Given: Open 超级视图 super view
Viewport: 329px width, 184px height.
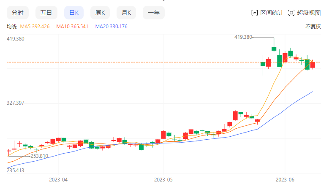Looking at the screenshot, I should pyautogui.click(x=309, y=13).
